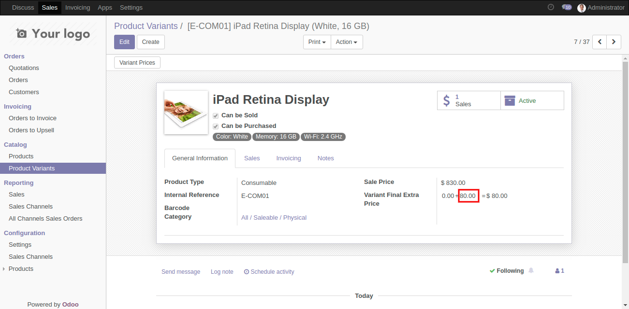Click the dollar Sales stat icon
This screenshot has height=309, width=629.
click(446, 100)
